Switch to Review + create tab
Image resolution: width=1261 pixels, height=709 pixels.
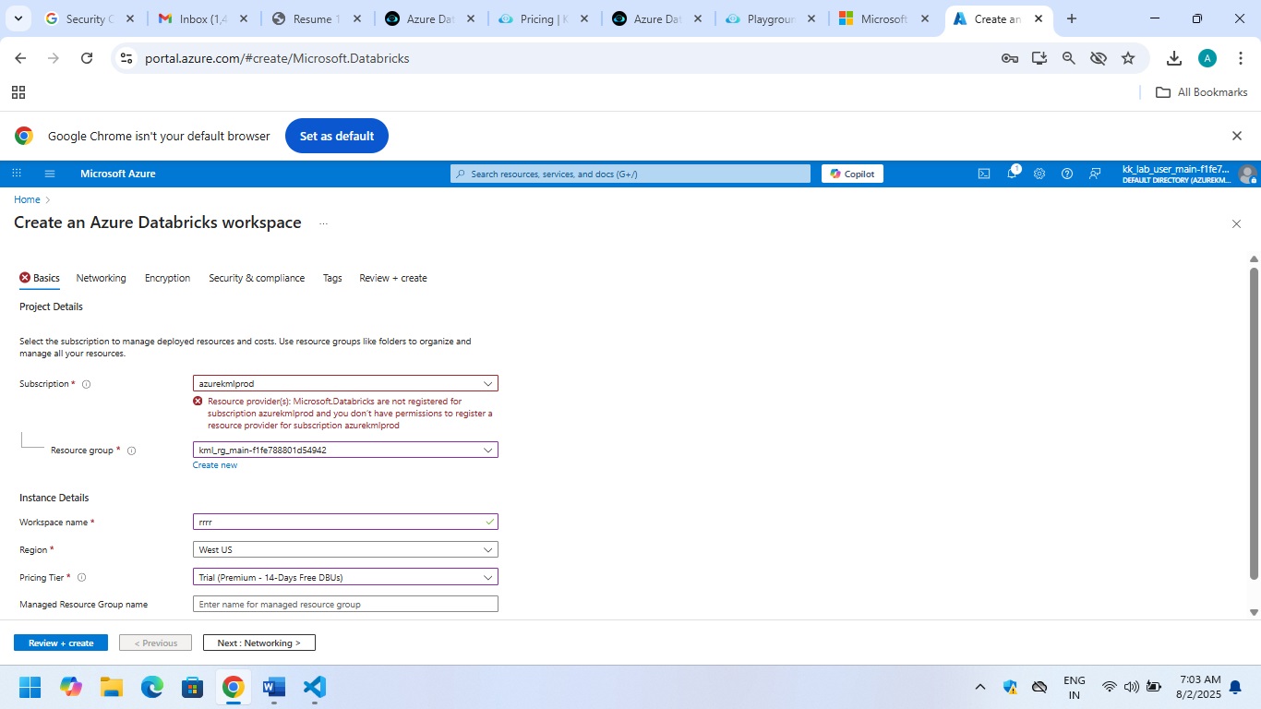point(393,278)
